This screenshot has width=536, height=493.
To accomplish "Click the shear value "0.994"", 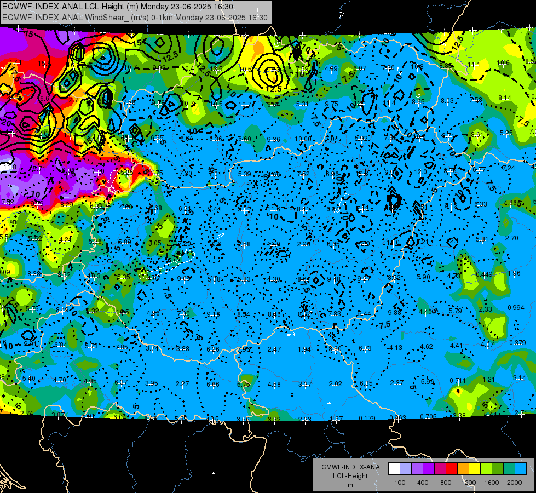I will pos(516,307).
